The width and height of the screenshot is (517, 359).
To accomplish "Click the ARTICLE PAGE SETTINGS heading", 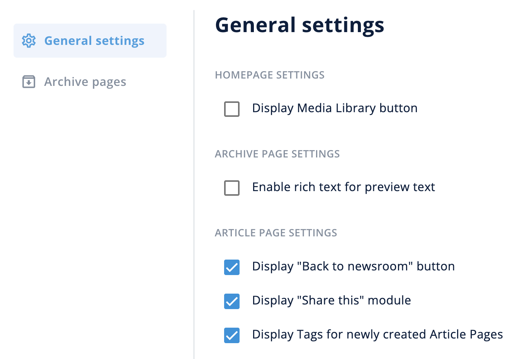I will pyautogui.click(x=276, y=232).
